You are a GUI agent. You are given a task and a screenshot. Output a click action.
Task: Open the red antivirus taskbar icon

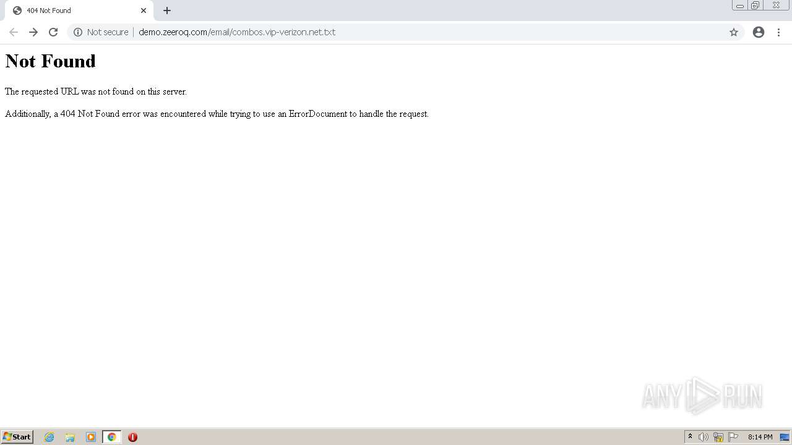pyautogui.click(x=132, y=437)
